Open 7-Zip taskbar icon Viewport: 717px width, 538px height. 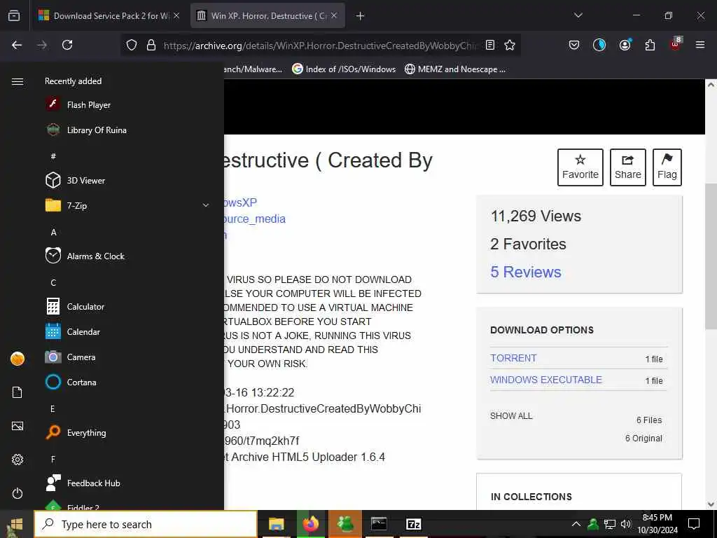413,524
